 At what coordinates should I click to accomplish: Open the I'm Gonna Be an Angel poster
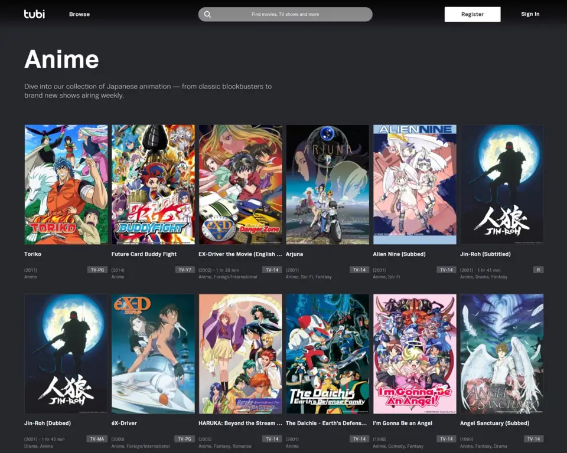[415, 354]
